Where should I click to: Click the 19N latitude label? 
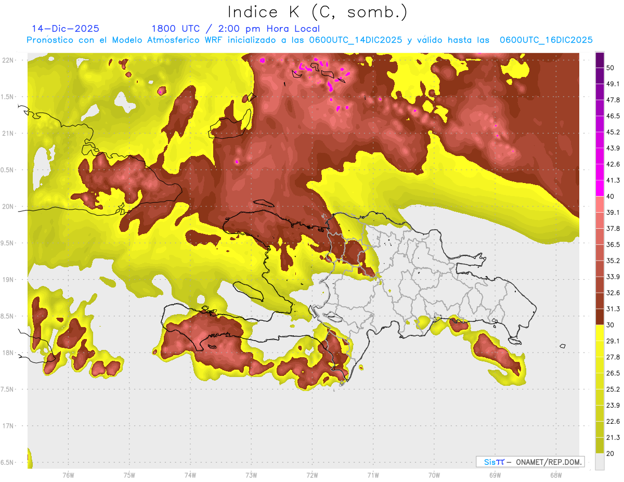click(x=8, y=280)
